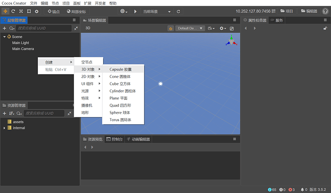Open the 编辑 menu
The height and width of the screenshot is (193, 331).
(x=44, y=3)
